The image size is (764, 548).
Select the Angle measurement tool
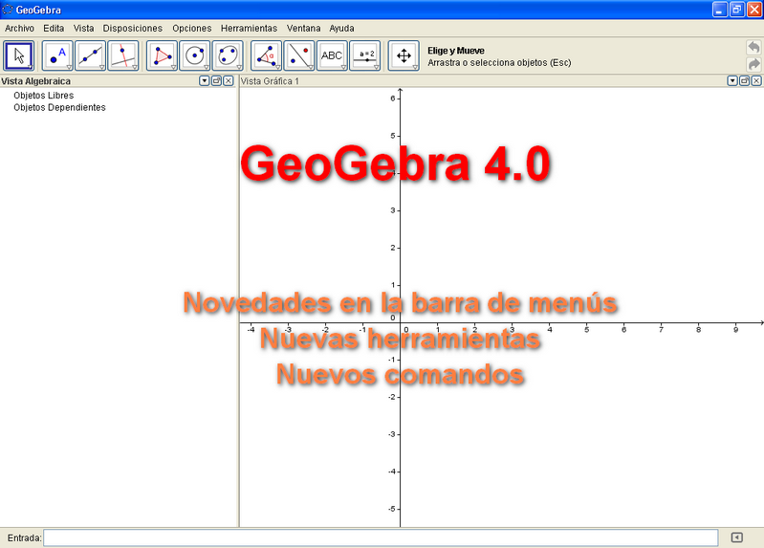point(267,56)
